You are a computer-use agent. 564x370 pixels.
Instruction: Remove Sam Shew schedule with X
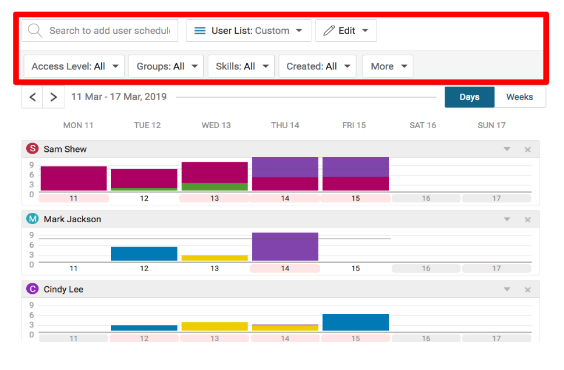527,150
